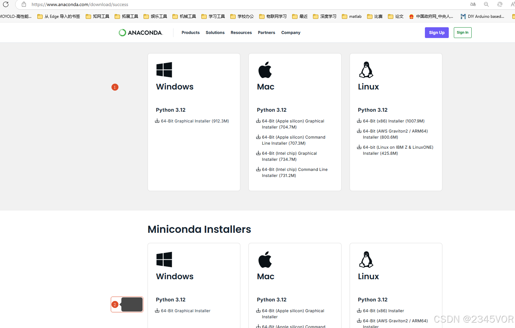The width and height of the screenshot is (515, 328).
Task: Click the zoom magnifier icon in address bar
Action: (x=486, y=4)
